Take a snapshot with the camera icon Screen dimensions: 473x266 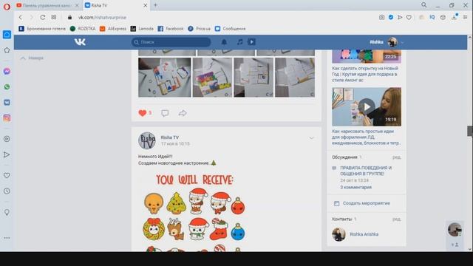click(x=381, y=17)
